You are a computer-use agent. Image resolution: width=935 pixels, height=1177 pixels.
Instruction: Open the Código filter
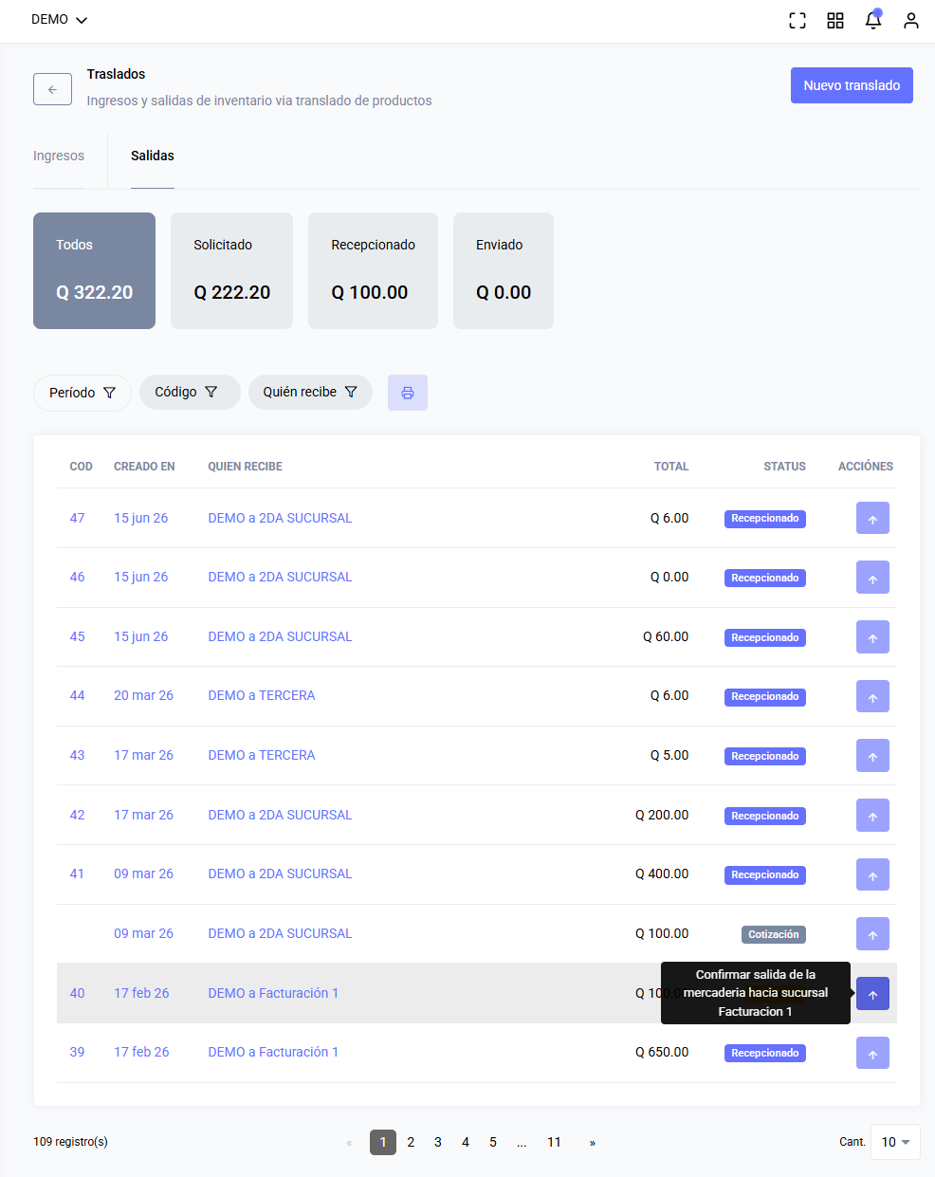190,392
